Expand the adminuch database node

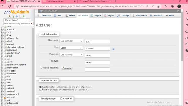[x=2, y=29]
